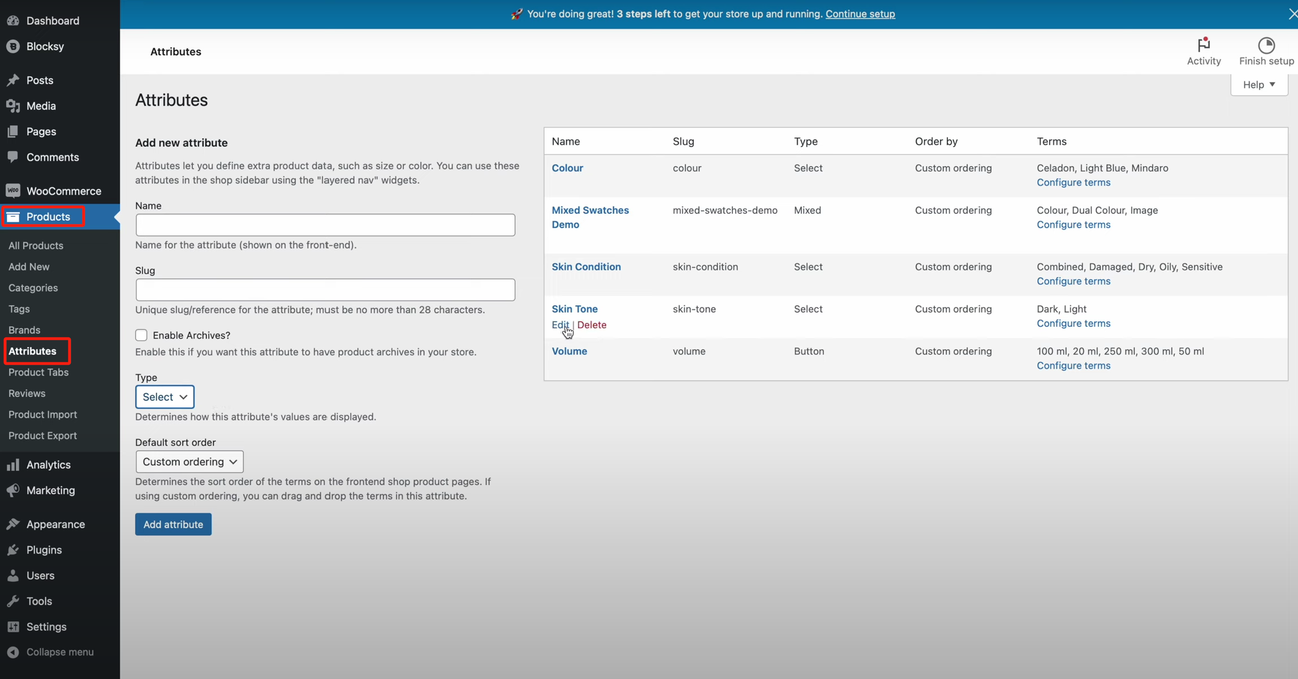Open the Comments icon
Screen dimensions: 1298x679
(x=14, y=157)
